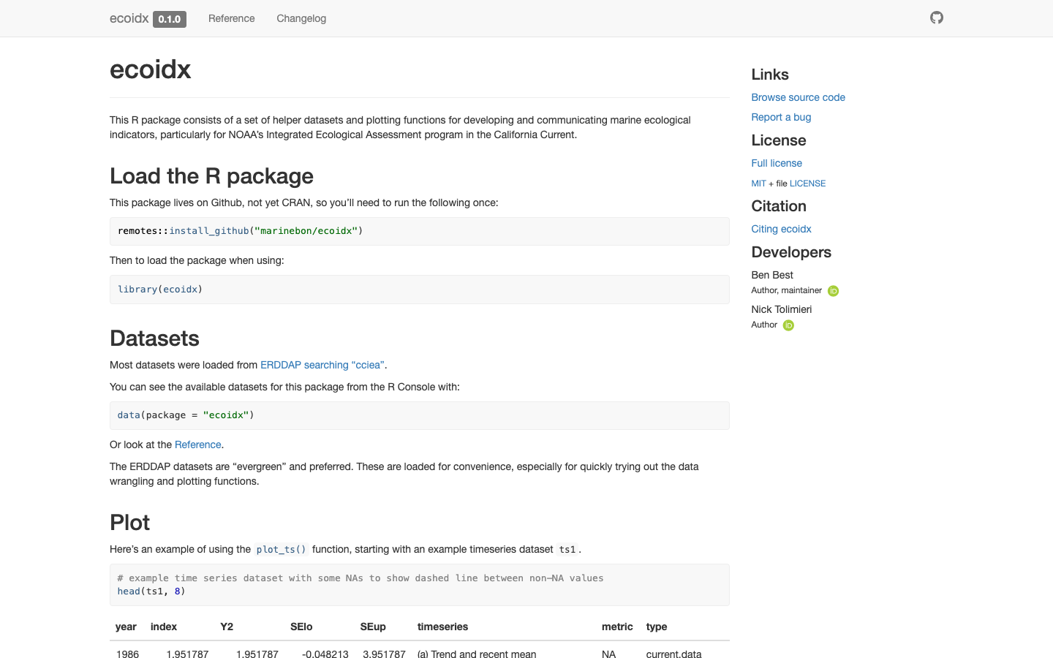Screen dimensions: 1053x658
Task: Click the head function in code block
Action: tap(129, 591)
